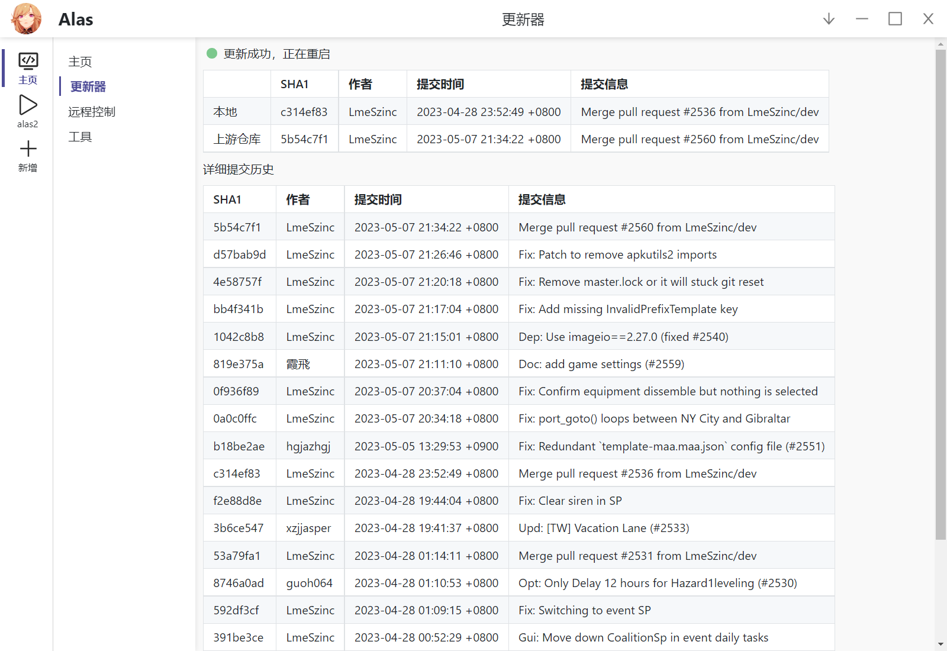Click the 新增 plus icon to add instance
This screenshot has width=947, height=651.
coord(27,149)
